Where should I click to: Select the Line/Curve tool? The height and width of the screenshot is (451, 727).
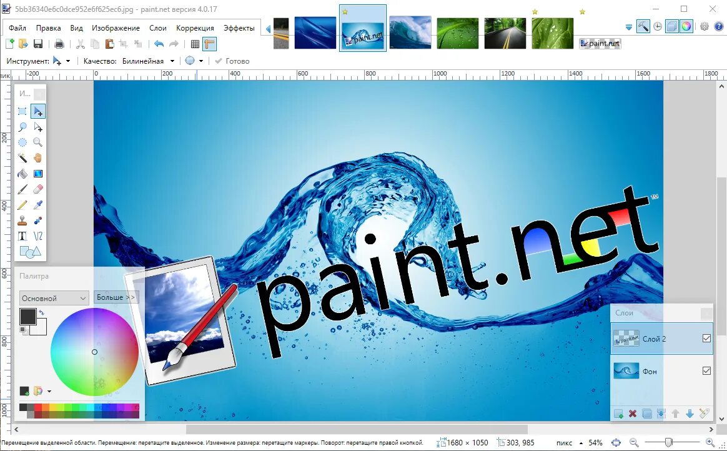point(38,236)
